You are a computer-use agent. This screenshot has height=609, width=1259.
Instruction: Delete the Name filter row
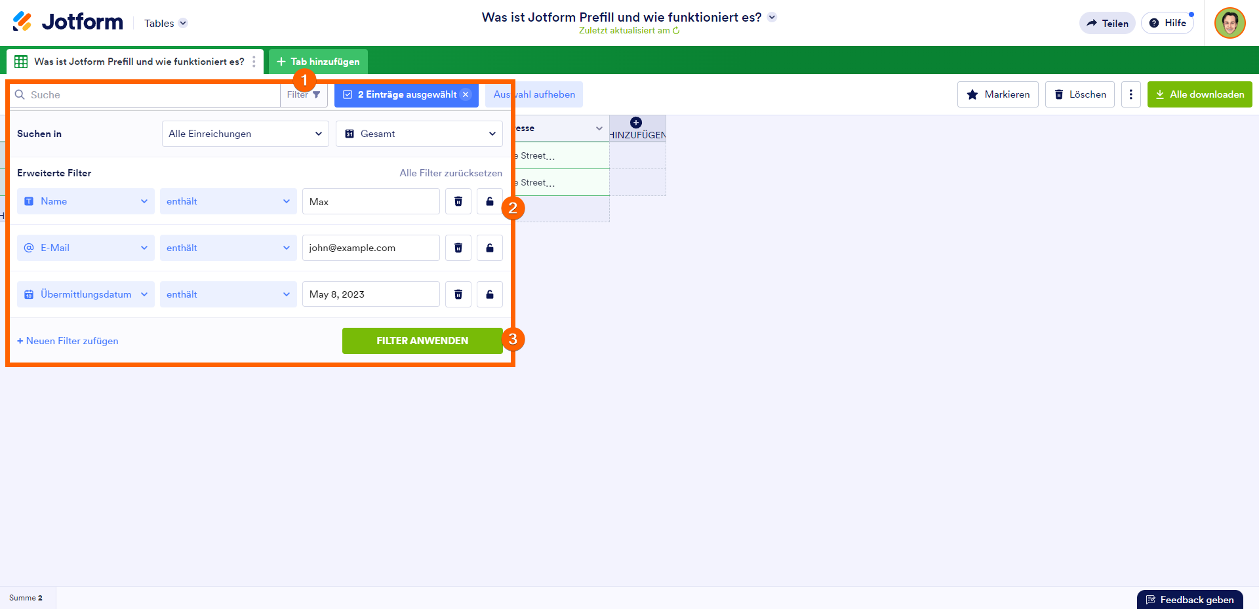point(458,201)
